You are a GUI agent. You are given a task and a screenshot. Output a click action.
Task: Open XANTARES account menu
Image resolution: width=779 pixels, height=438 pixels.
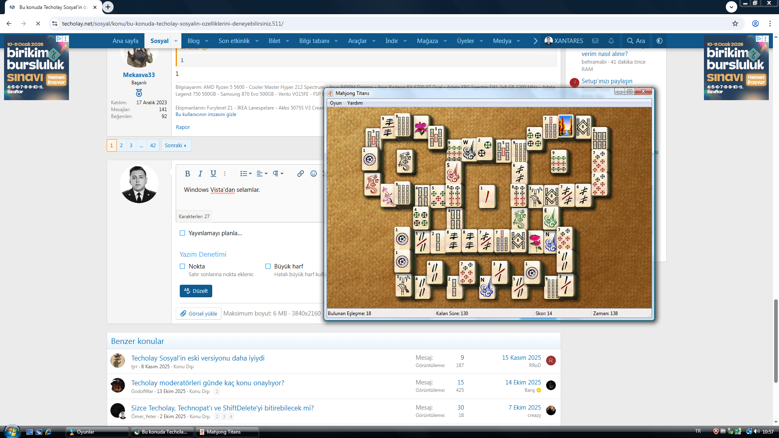[x=564, y=41]
